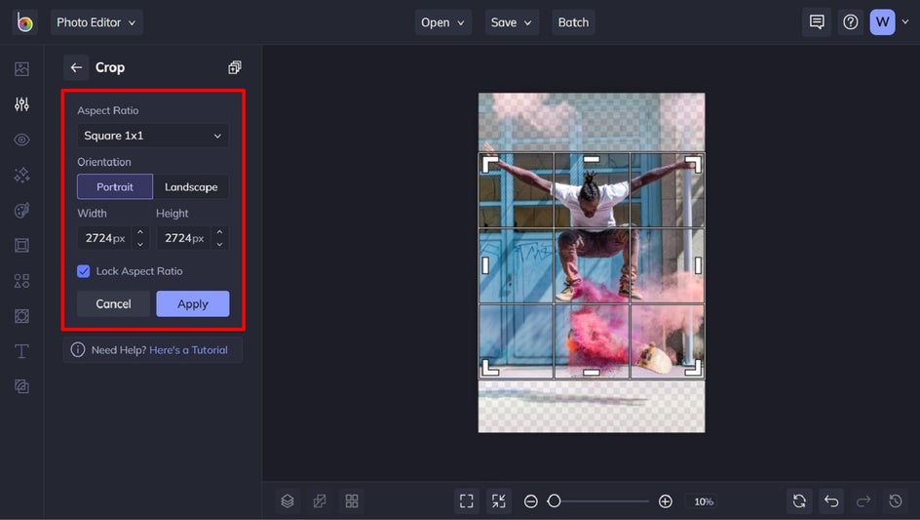
Task: Click the bottom-right crop corner handle
Action: (694, 367)
